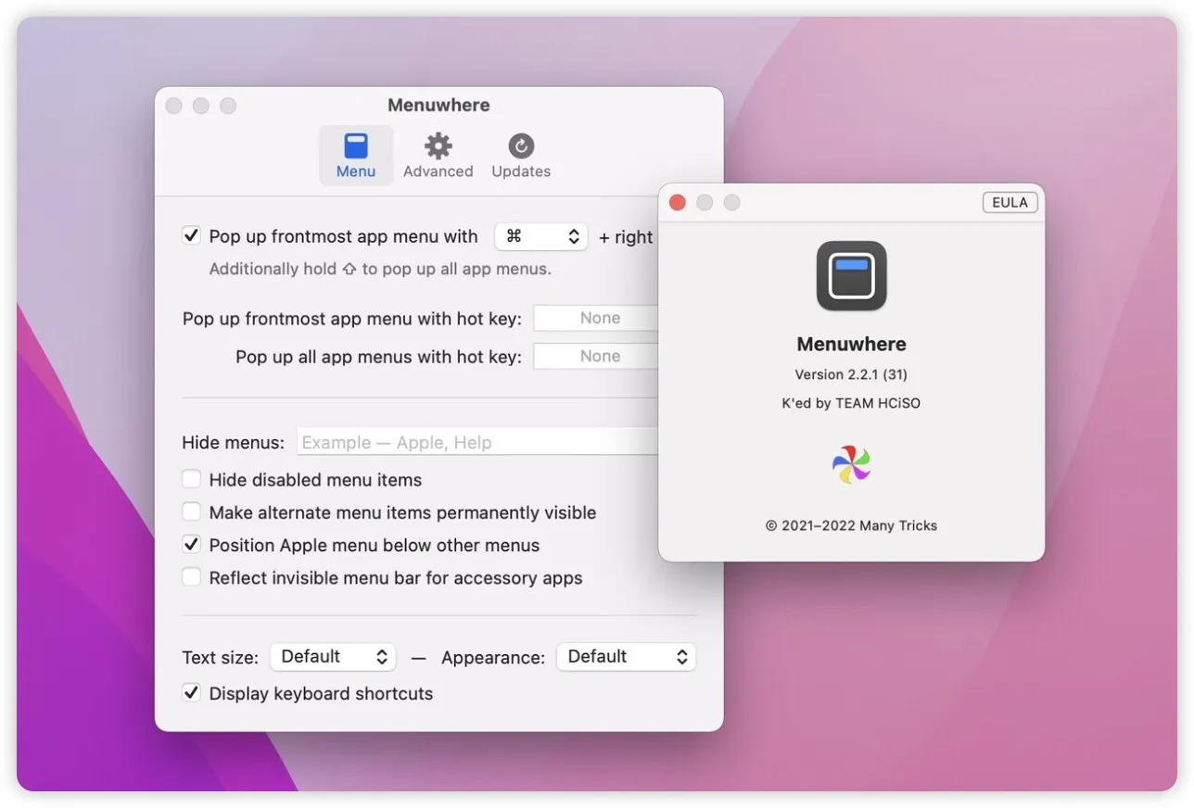Image resolution: width=1194 pixels, height=808 pixels.
Task: Click the all app menus hot key field
Action: pyautogui.click(x=596, y=356)
